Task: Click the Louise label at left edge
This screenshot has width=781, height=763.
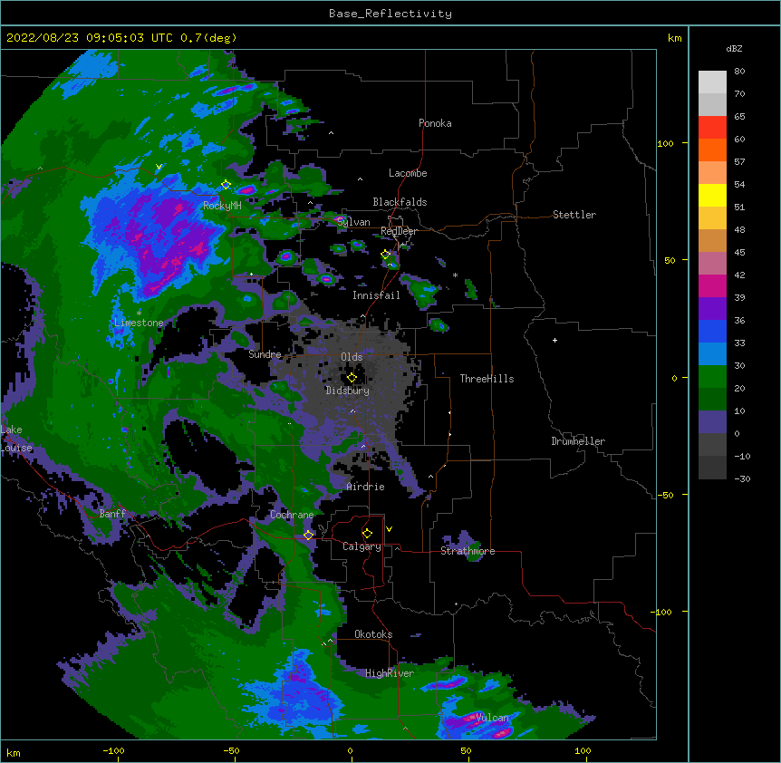Action: (16, 448)
